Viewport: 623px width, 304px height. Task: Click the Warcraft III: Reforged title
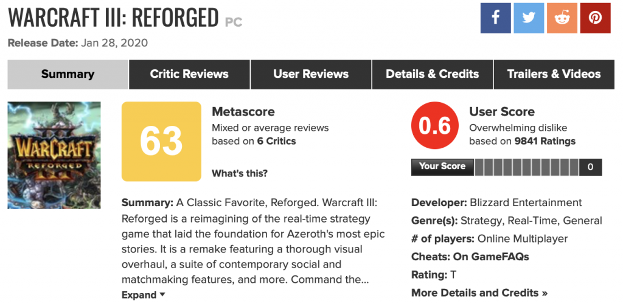(x=113, y=18)
